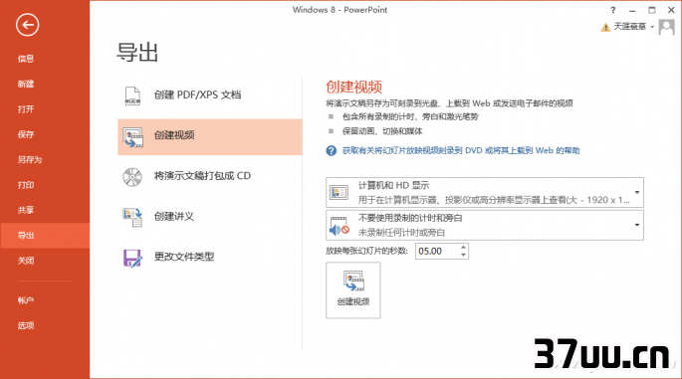Image resolution: width=682 pixels, height=379 pixels.
Task: Click 包含所有录制的计时 bullet text
Action: pos(410,117)
